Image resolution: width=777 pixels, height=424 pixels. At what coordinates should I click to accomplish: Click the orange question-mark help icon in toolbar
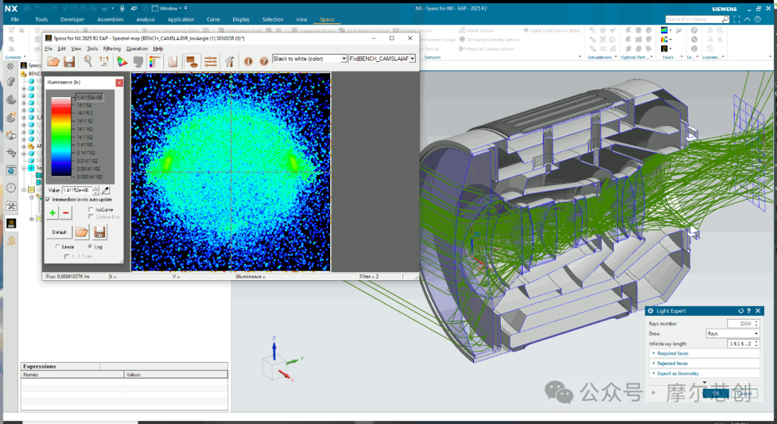pos(264,61)
